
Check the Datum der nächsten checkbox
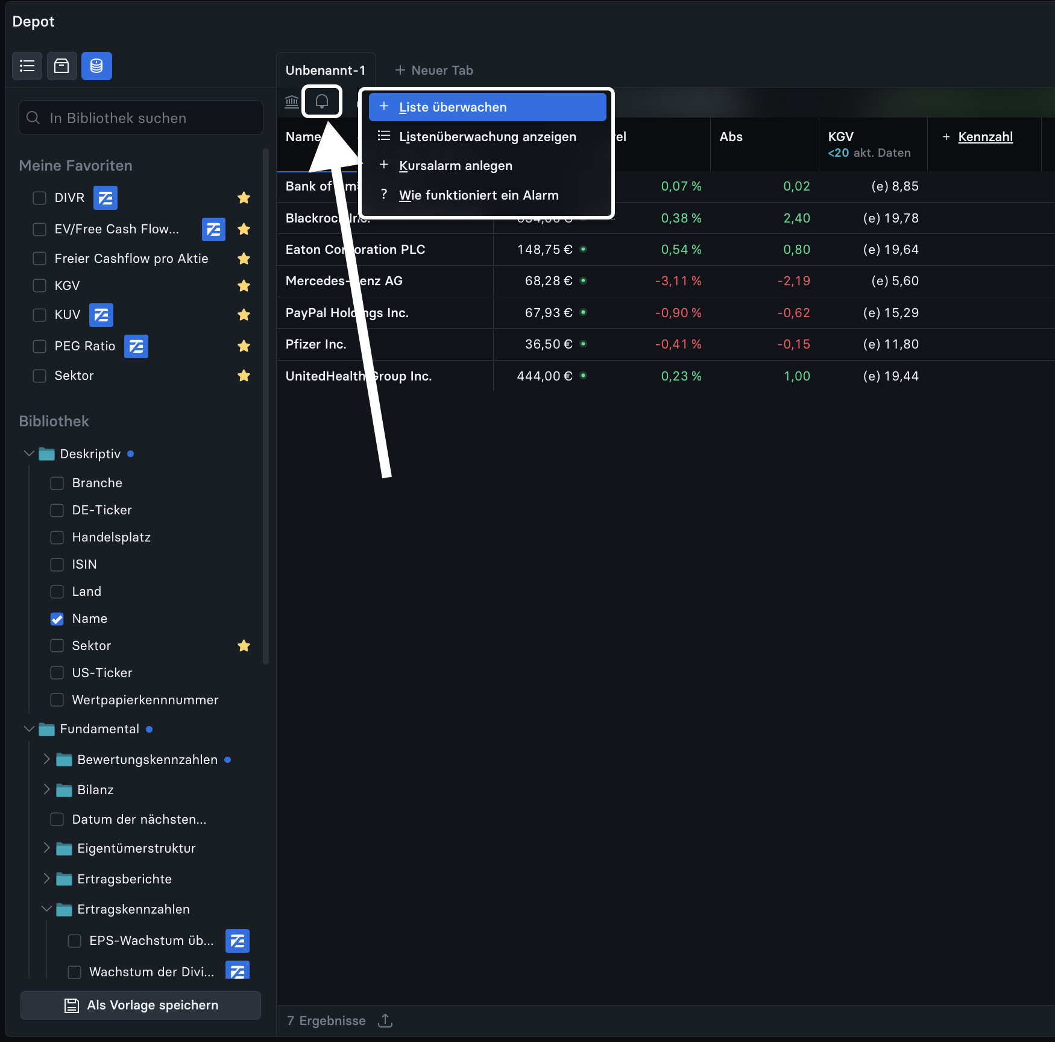click(57, 819)
